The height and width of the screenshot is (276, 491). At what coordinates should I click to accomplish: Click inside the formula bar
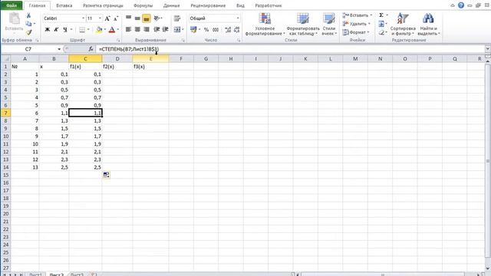[290, 49]
